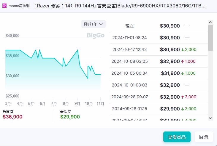Click the ↓2,000 price drop indicator
217x146 pixels.
click(x=189, y=49)
